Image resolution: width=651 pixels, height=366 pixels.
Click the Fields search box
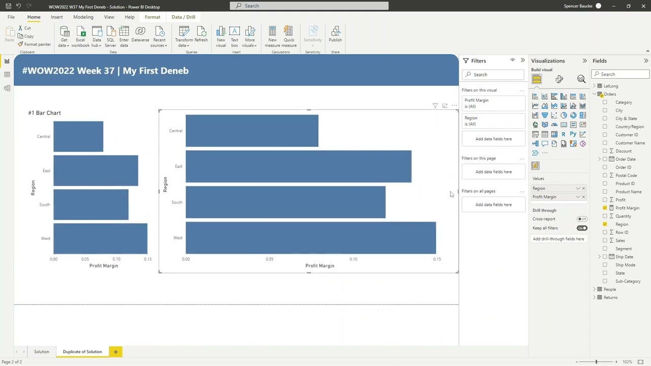tap(621, 74)
